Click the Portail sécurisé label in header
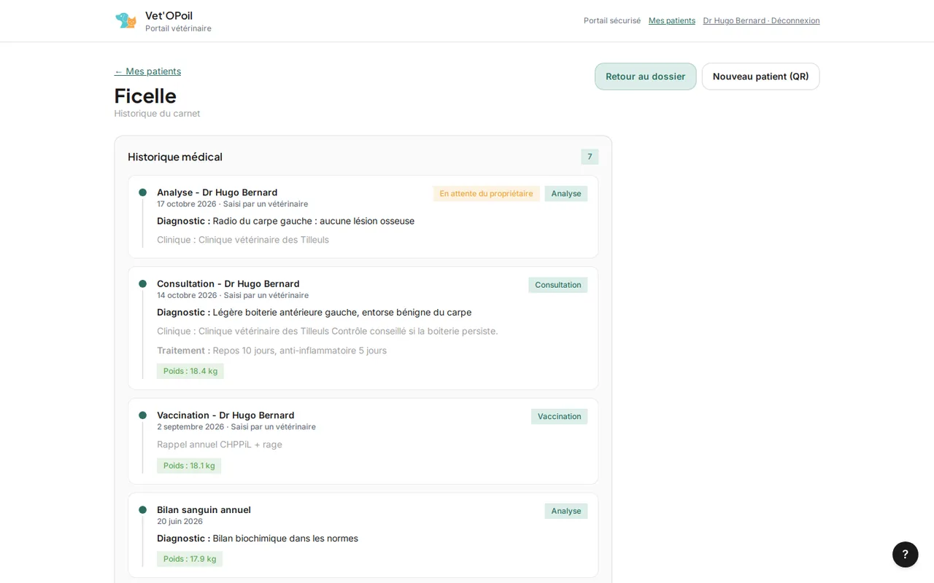 click(x=612, y=20)
